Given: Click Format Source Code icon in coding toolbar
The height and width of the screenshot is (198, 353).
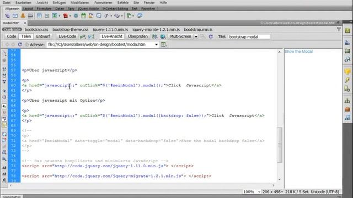Looking at the screenshot, I should pyautogui.click(x=4, y=180).
